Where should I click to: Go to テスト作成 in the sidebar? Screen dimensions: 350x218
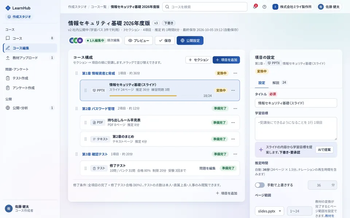(30, 78)
